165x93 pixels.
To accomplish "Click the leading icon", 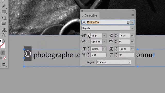I will pos(111,36).
